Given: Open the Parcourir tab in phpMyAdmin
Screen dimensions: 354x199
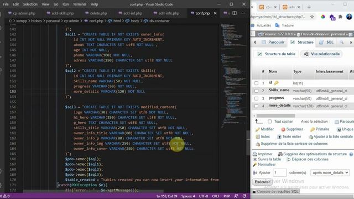Looking at the screenshot, I should click(273, 42).
